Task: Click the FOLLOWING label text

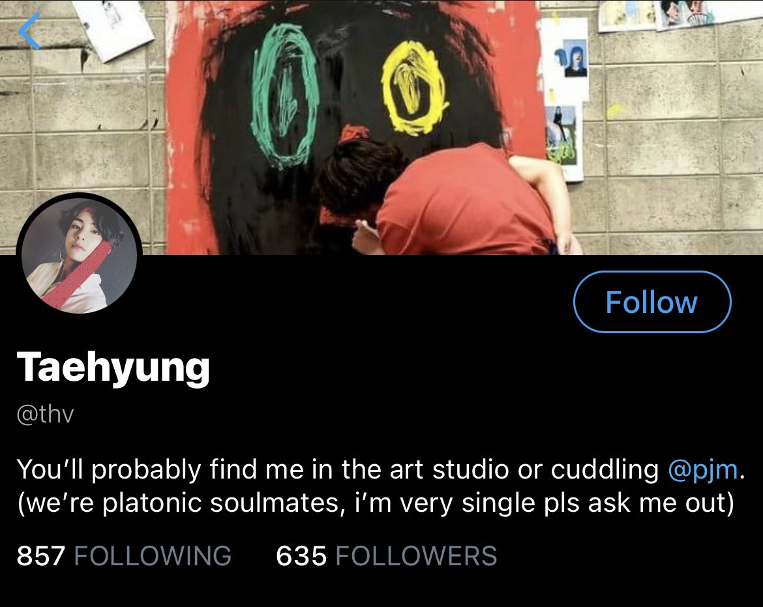Action: [x=153, y=555]
